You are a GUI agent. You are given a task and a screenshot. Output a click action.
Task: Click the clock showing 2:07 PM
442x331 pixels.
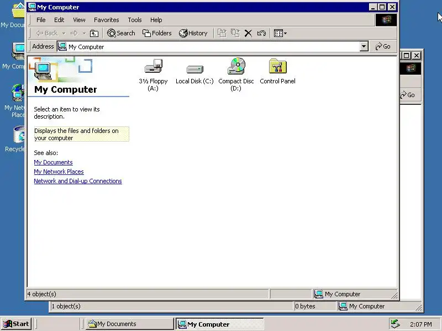(420, 324)
